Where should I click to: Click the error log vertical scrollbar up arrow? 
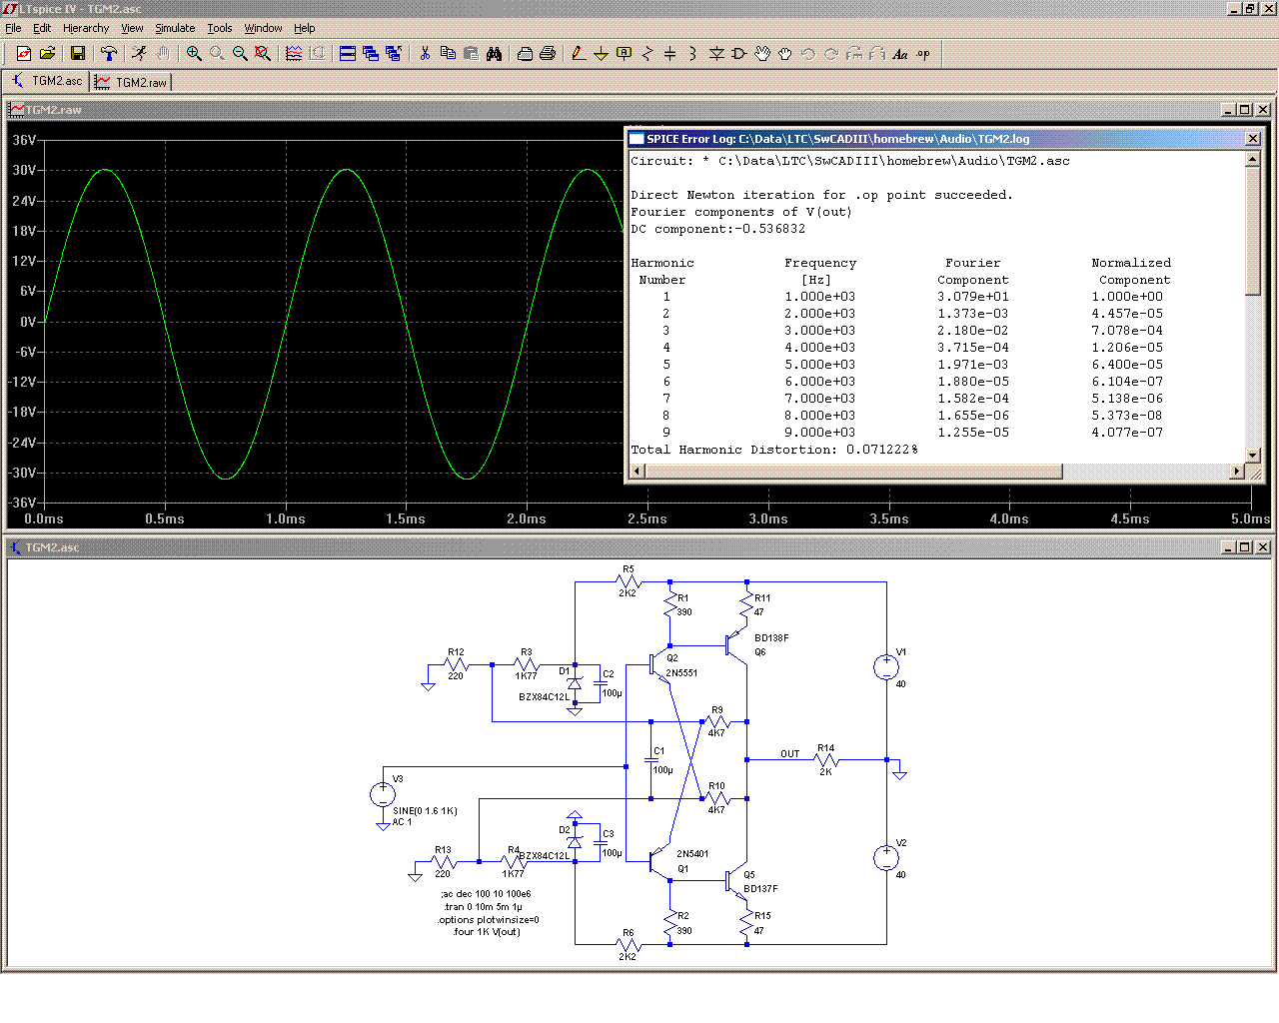tap(1253, 160)
